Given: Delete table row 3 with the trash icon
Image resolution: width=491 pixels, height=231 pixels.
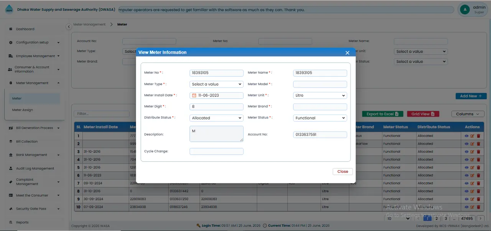Looking at the screenshot, I should point(478,152).
